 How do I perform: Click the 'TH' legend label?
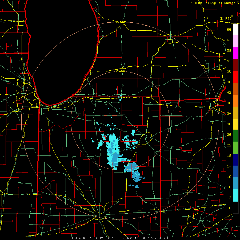[229, 208]
